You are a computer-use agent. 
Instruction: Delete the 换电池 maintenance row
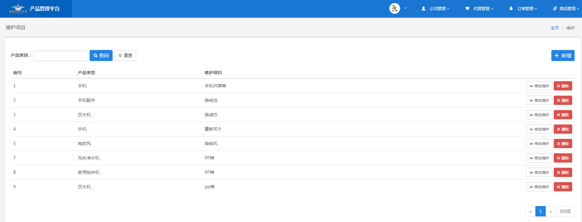[x=563, y=100]
